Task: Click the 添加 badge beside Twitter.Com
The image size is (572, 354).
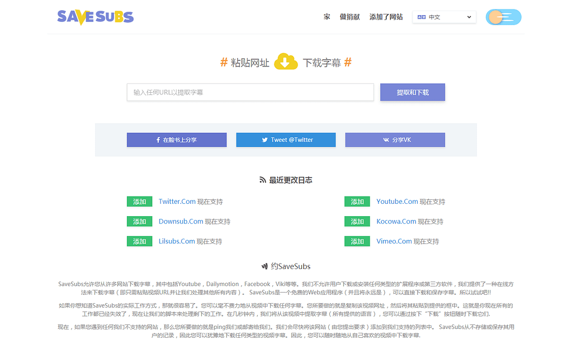Action: coord(139,202)
